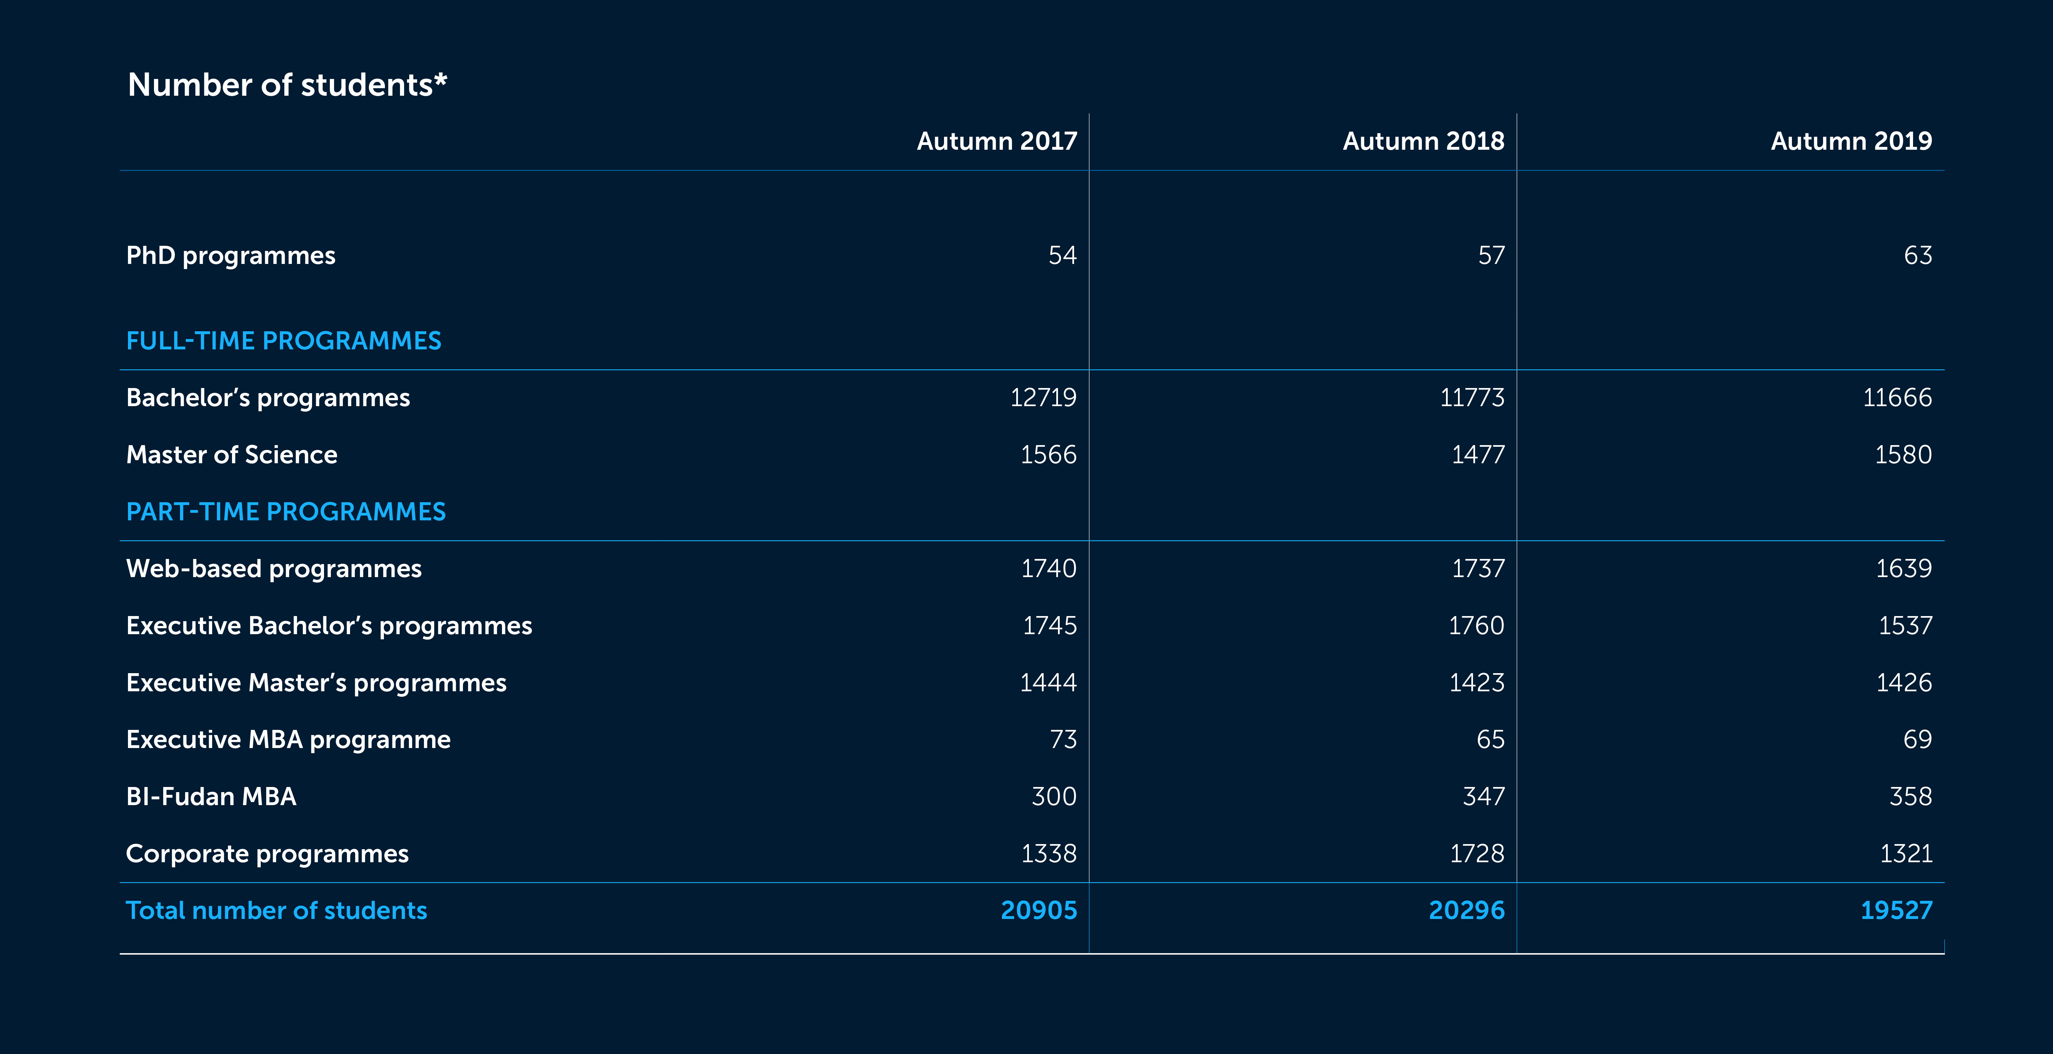
Task: Click the 'PhD programmes' row label
Action: 231,256
